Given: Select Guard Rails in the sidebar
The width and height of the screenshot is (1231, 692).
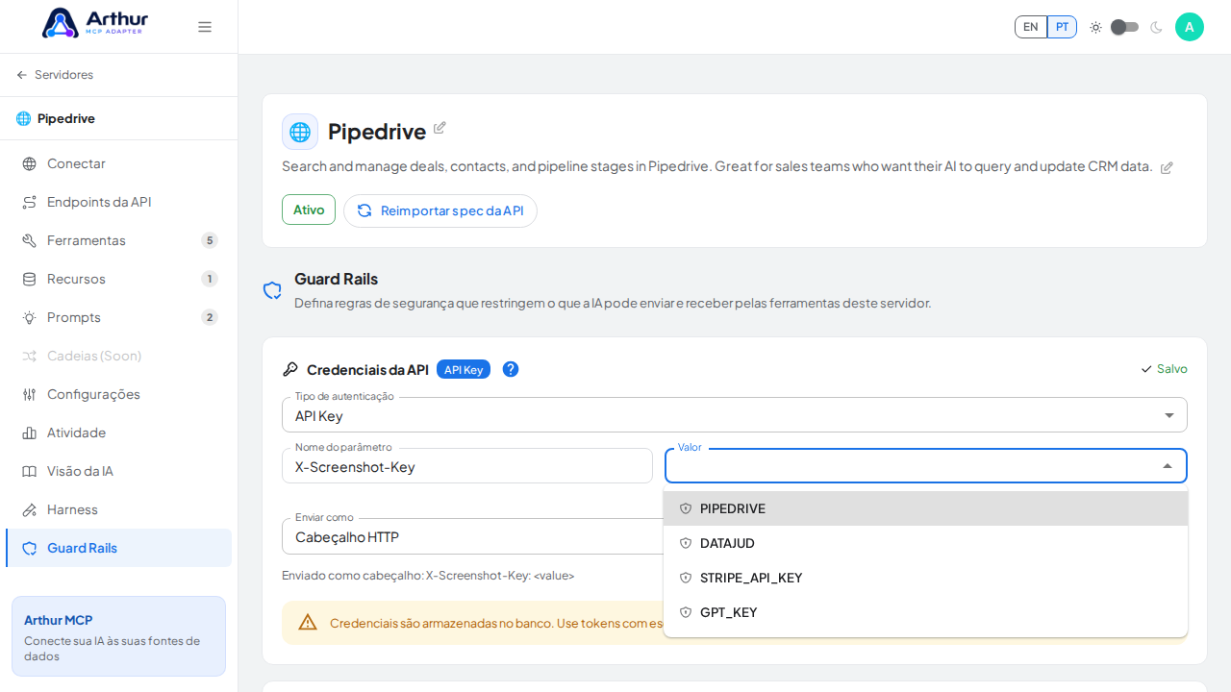Looking at the screenshot, I should pyautogui.click(x=118, y=548).
